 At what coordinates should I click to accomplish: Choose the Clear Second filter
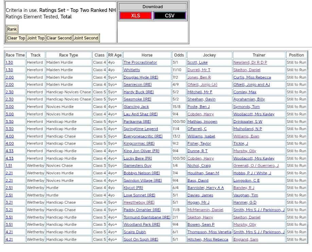[59, 38]
